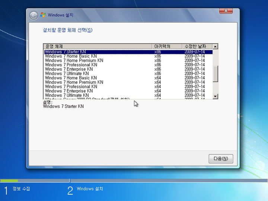Pick Windows 7 Professional KN x86

point(71,65)
